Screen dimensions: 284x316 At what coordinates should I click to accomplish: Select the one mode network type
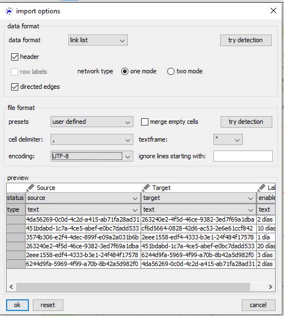(124, 71)
